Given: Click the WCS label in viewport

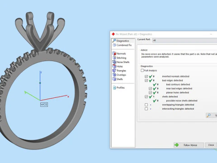Looking at the screenshot, I should coord(44,105).
